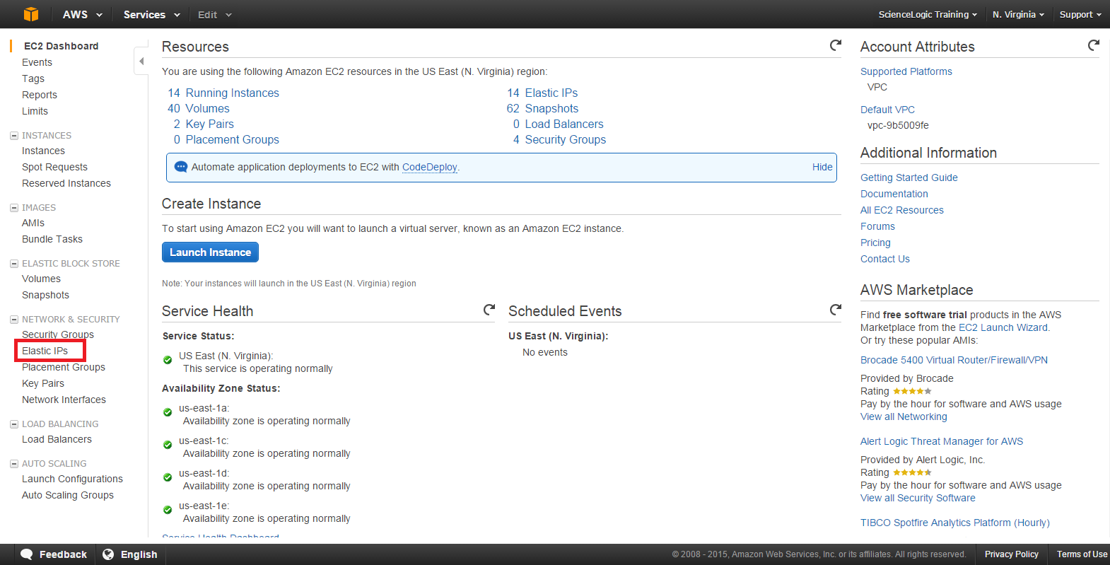Collapse the INSTANCES nav section
This screenshot has width=1110, height=565.
click(14, 136)
